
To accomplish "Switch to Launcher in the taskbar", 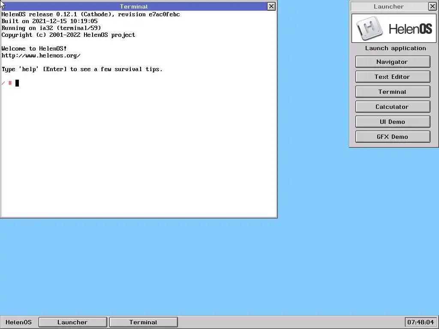I will pos(73,322).
